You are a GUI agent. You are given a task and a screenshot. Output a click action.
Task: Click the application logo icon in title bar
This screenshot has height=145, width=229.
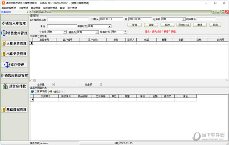tap(3, 3)
